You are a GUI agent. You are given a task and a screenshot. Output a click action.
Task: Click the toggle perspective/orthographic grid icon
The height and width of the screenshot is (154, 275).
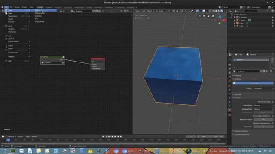[199, 16]
